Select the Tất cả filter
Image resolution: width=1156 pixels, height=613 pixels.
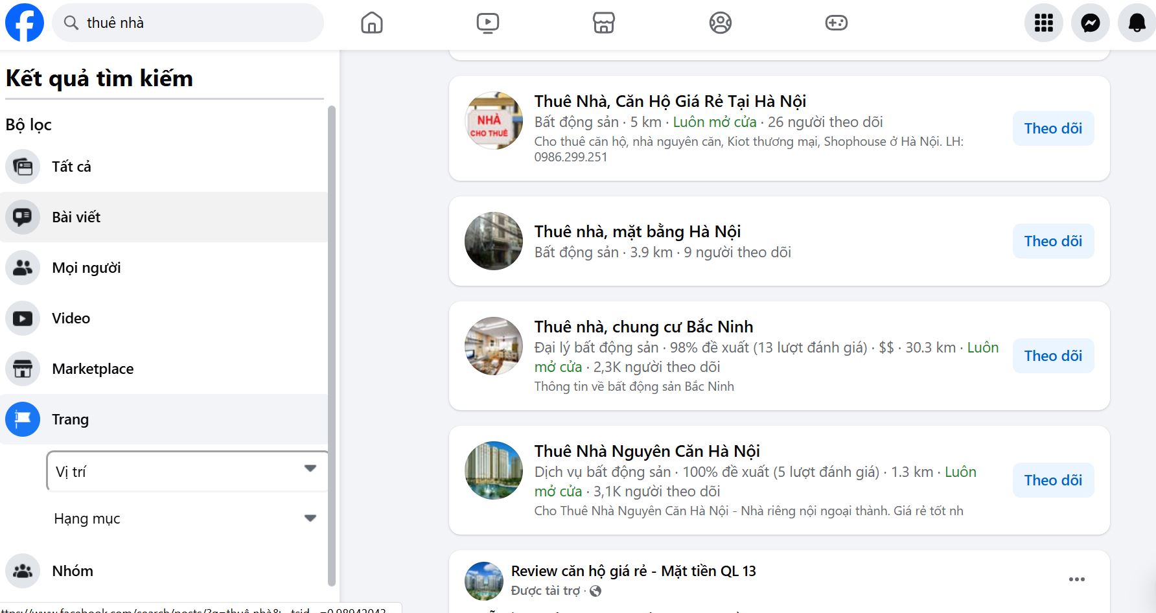71,167
